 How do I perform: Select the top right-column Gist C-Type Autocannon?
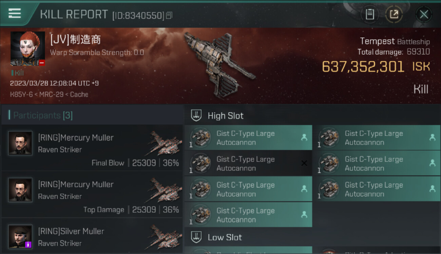coord(377,137)
